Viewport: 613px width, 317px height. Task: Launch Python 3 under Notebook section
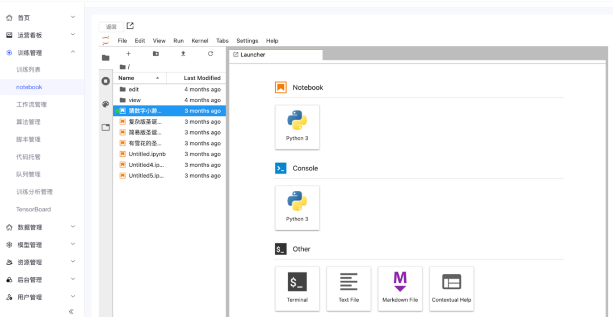click(297, 127)
